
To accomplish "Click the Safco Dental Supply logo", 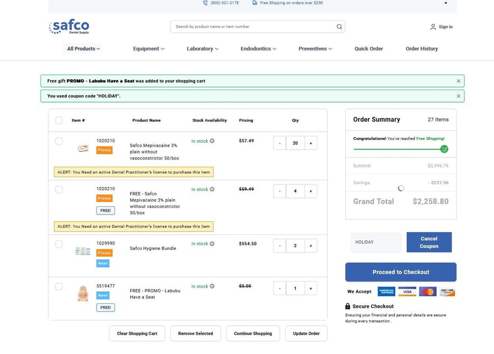I will (69, 26).
